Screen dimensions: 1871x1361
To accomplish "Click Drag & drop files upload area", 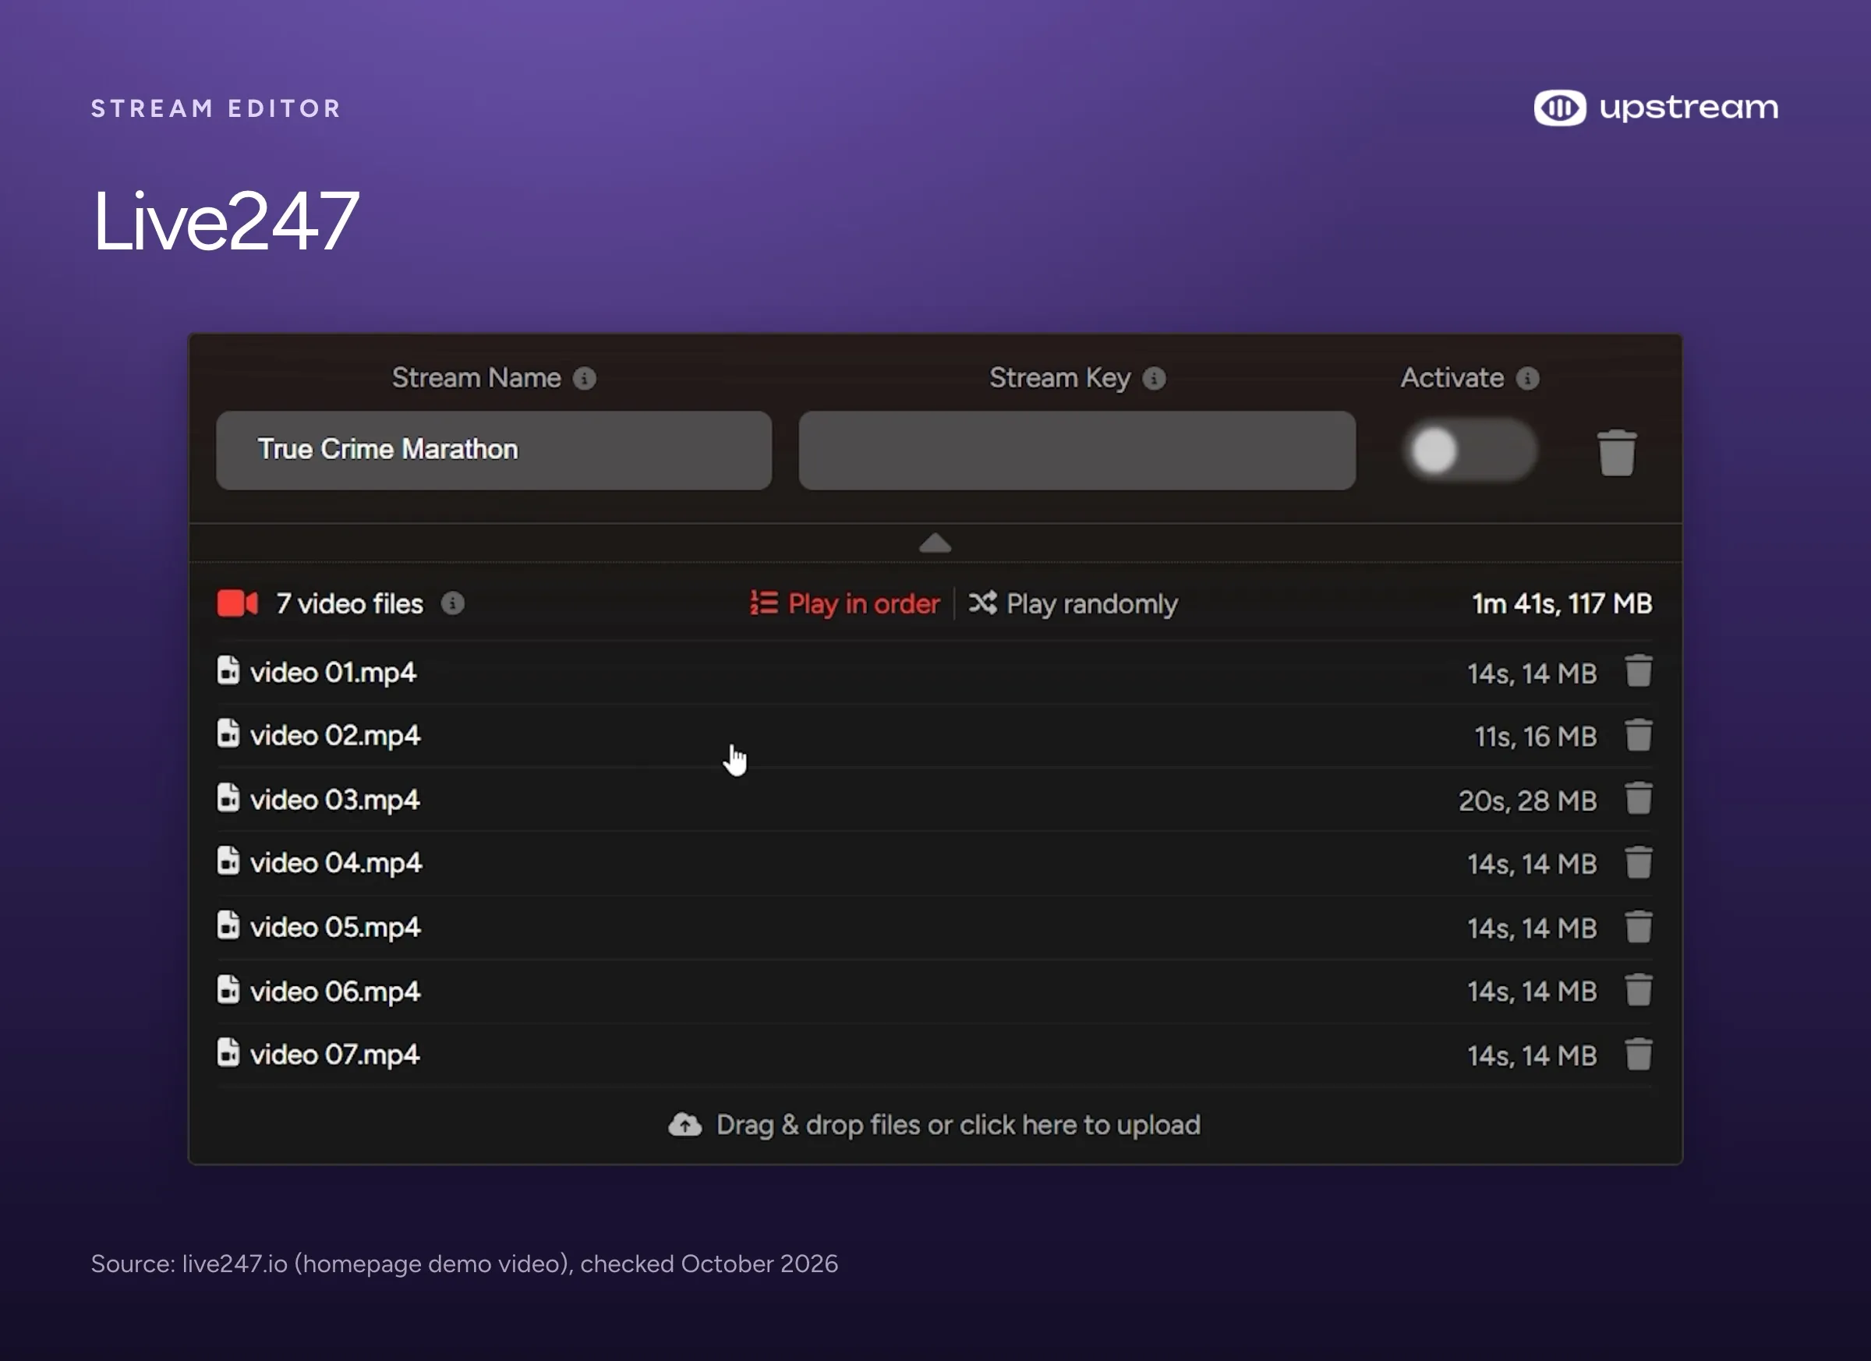I will 935,1125.
